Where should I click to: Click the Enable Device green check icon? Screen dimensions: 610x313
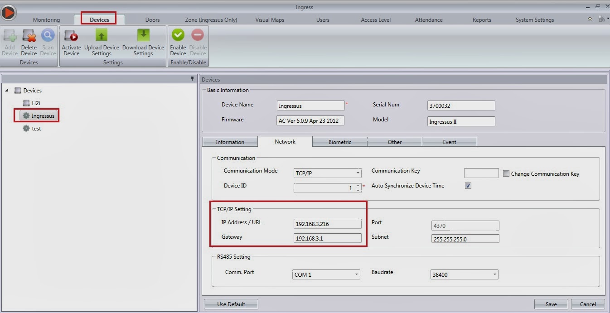click(x=178, y=35)
